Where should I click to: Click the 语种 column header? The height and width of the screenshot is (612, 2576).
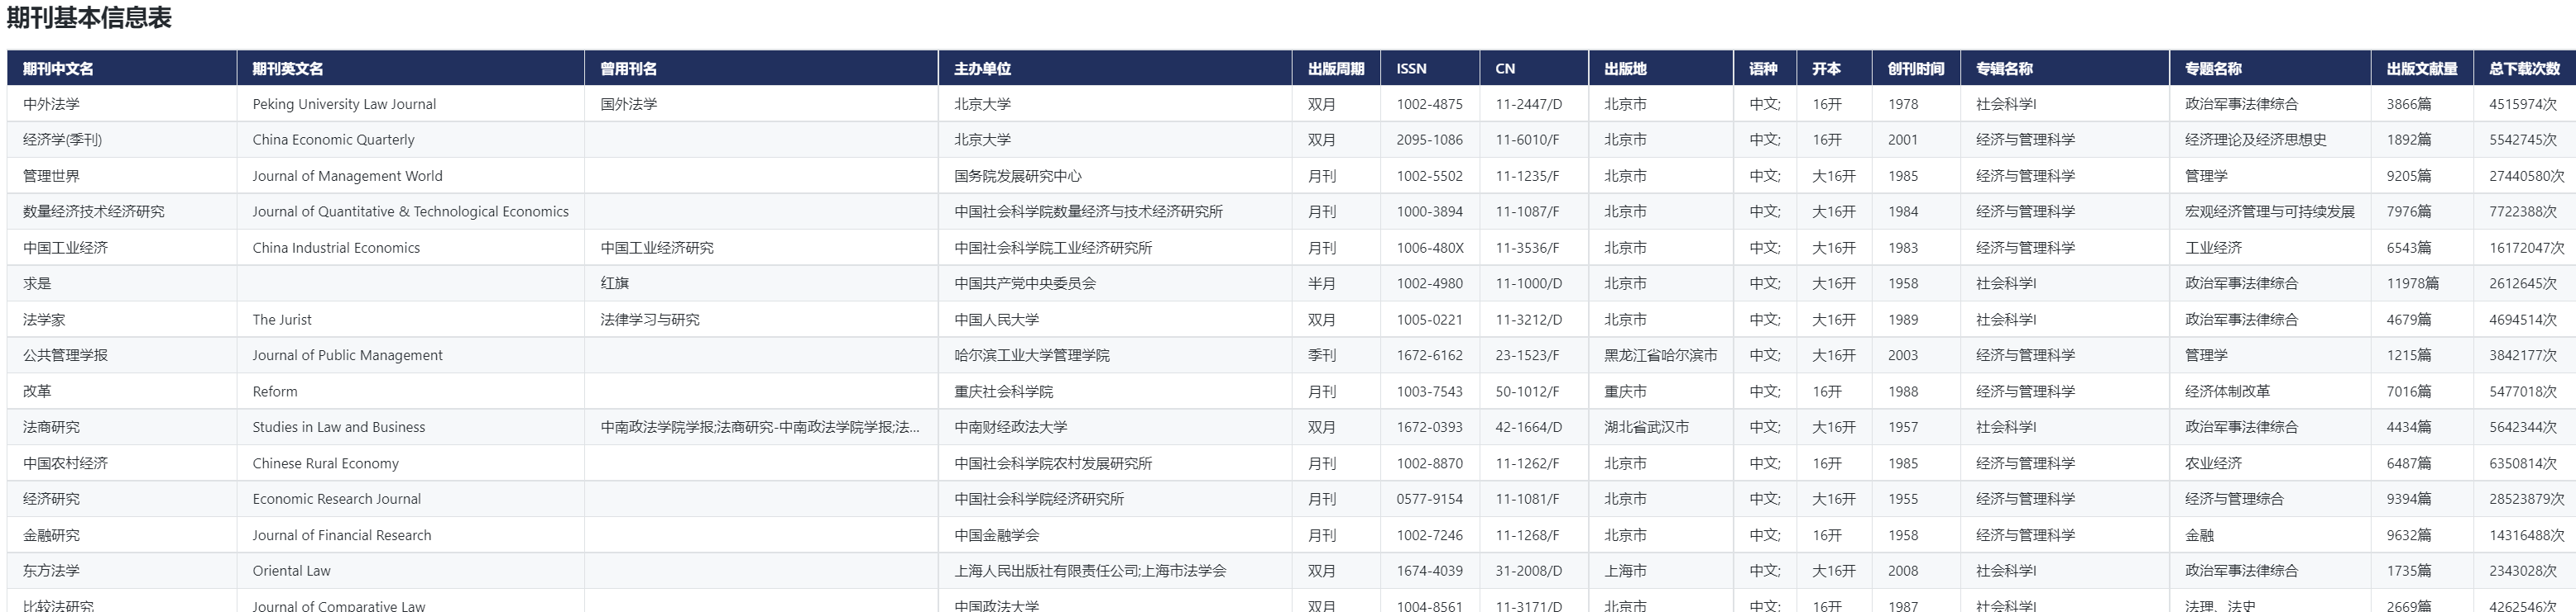pyautogui.click(x=1765, y=68)
